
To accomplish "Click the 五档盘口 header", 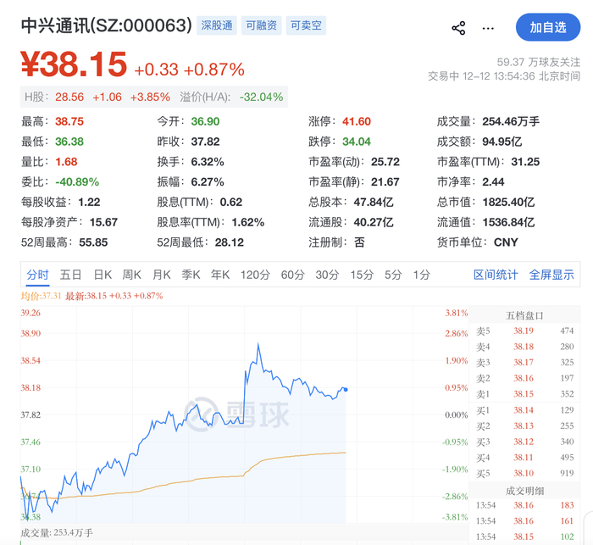I will click(524, 315).
